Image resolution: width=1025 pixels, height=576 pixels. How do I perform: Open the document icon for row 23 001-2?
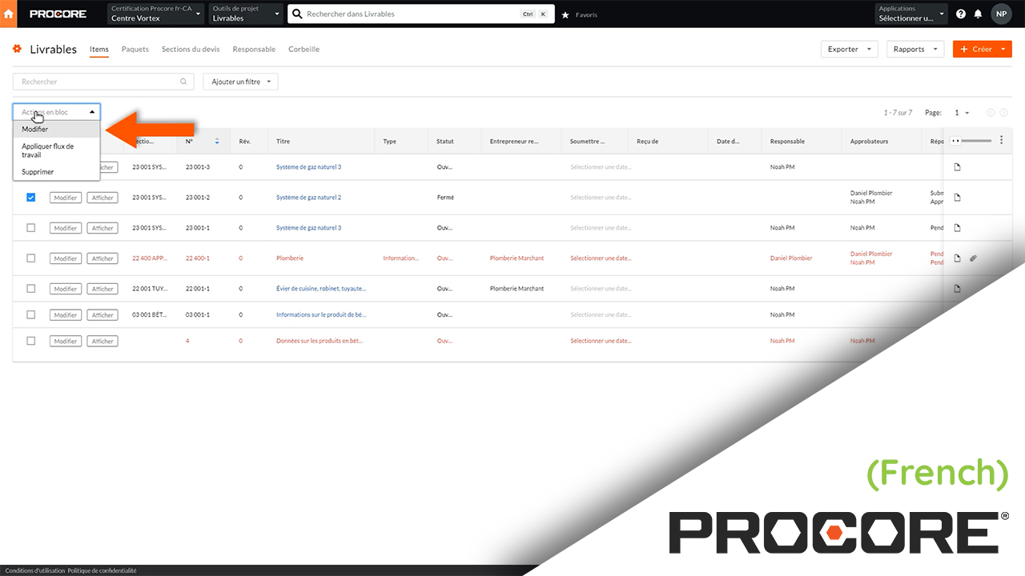[957, 198]
